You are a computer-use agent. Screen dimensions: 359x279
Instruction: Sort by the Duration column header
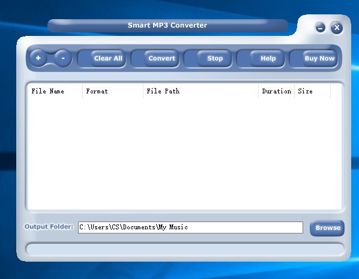(x=276, y=91)
